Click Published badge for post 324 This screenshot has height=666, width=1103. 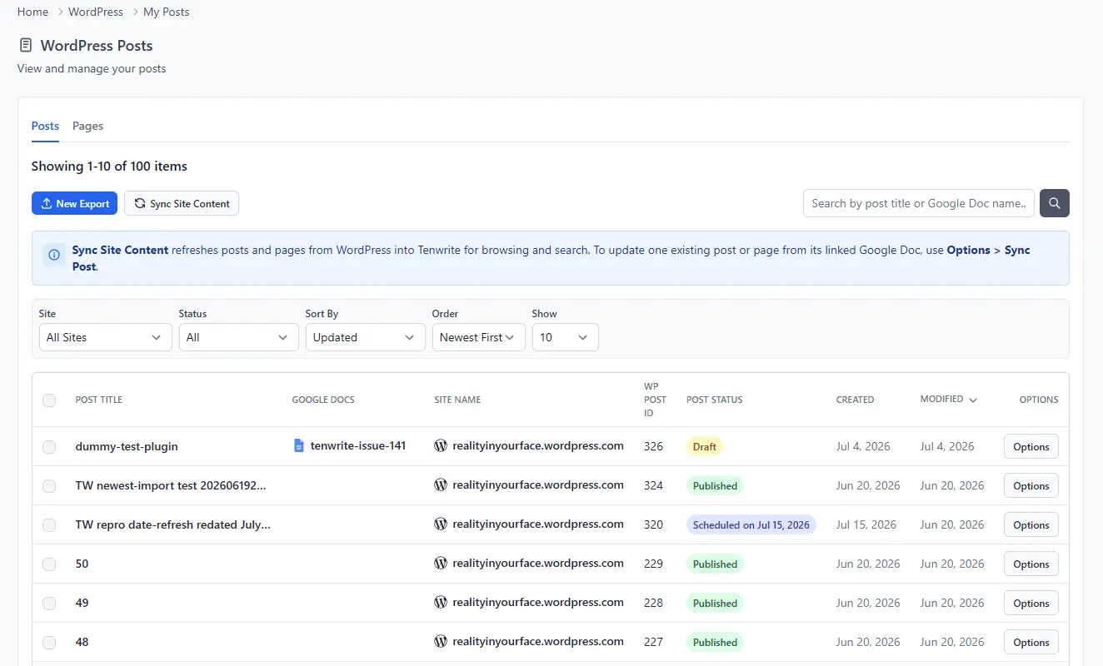pos(716,485)
